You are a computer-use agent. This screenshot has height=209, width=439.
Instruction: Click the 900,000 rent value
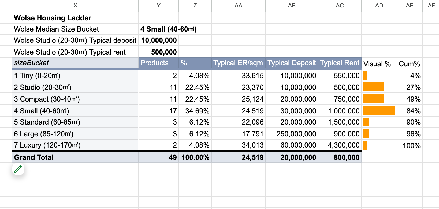pyautogui.click(x=340, y=134)
